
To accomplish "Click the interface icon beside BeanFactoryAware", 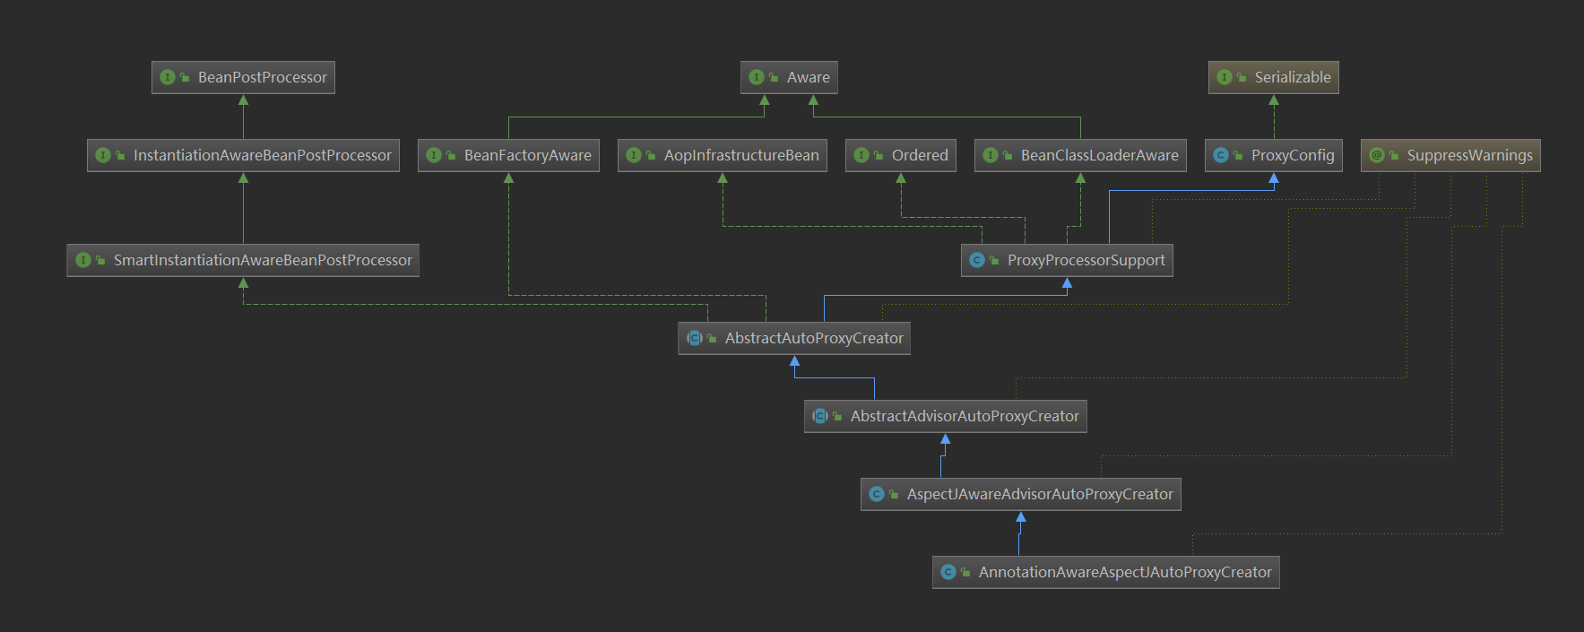I will tap(433, 155).
